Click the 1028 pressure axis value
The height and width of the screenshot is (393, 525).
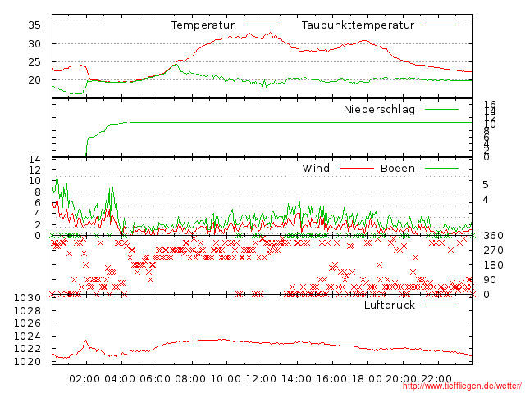[x=27, y=311]
